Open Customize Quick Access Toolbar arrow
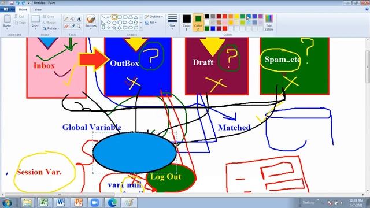This screenshot has height=208, width=370. point(29,3)
